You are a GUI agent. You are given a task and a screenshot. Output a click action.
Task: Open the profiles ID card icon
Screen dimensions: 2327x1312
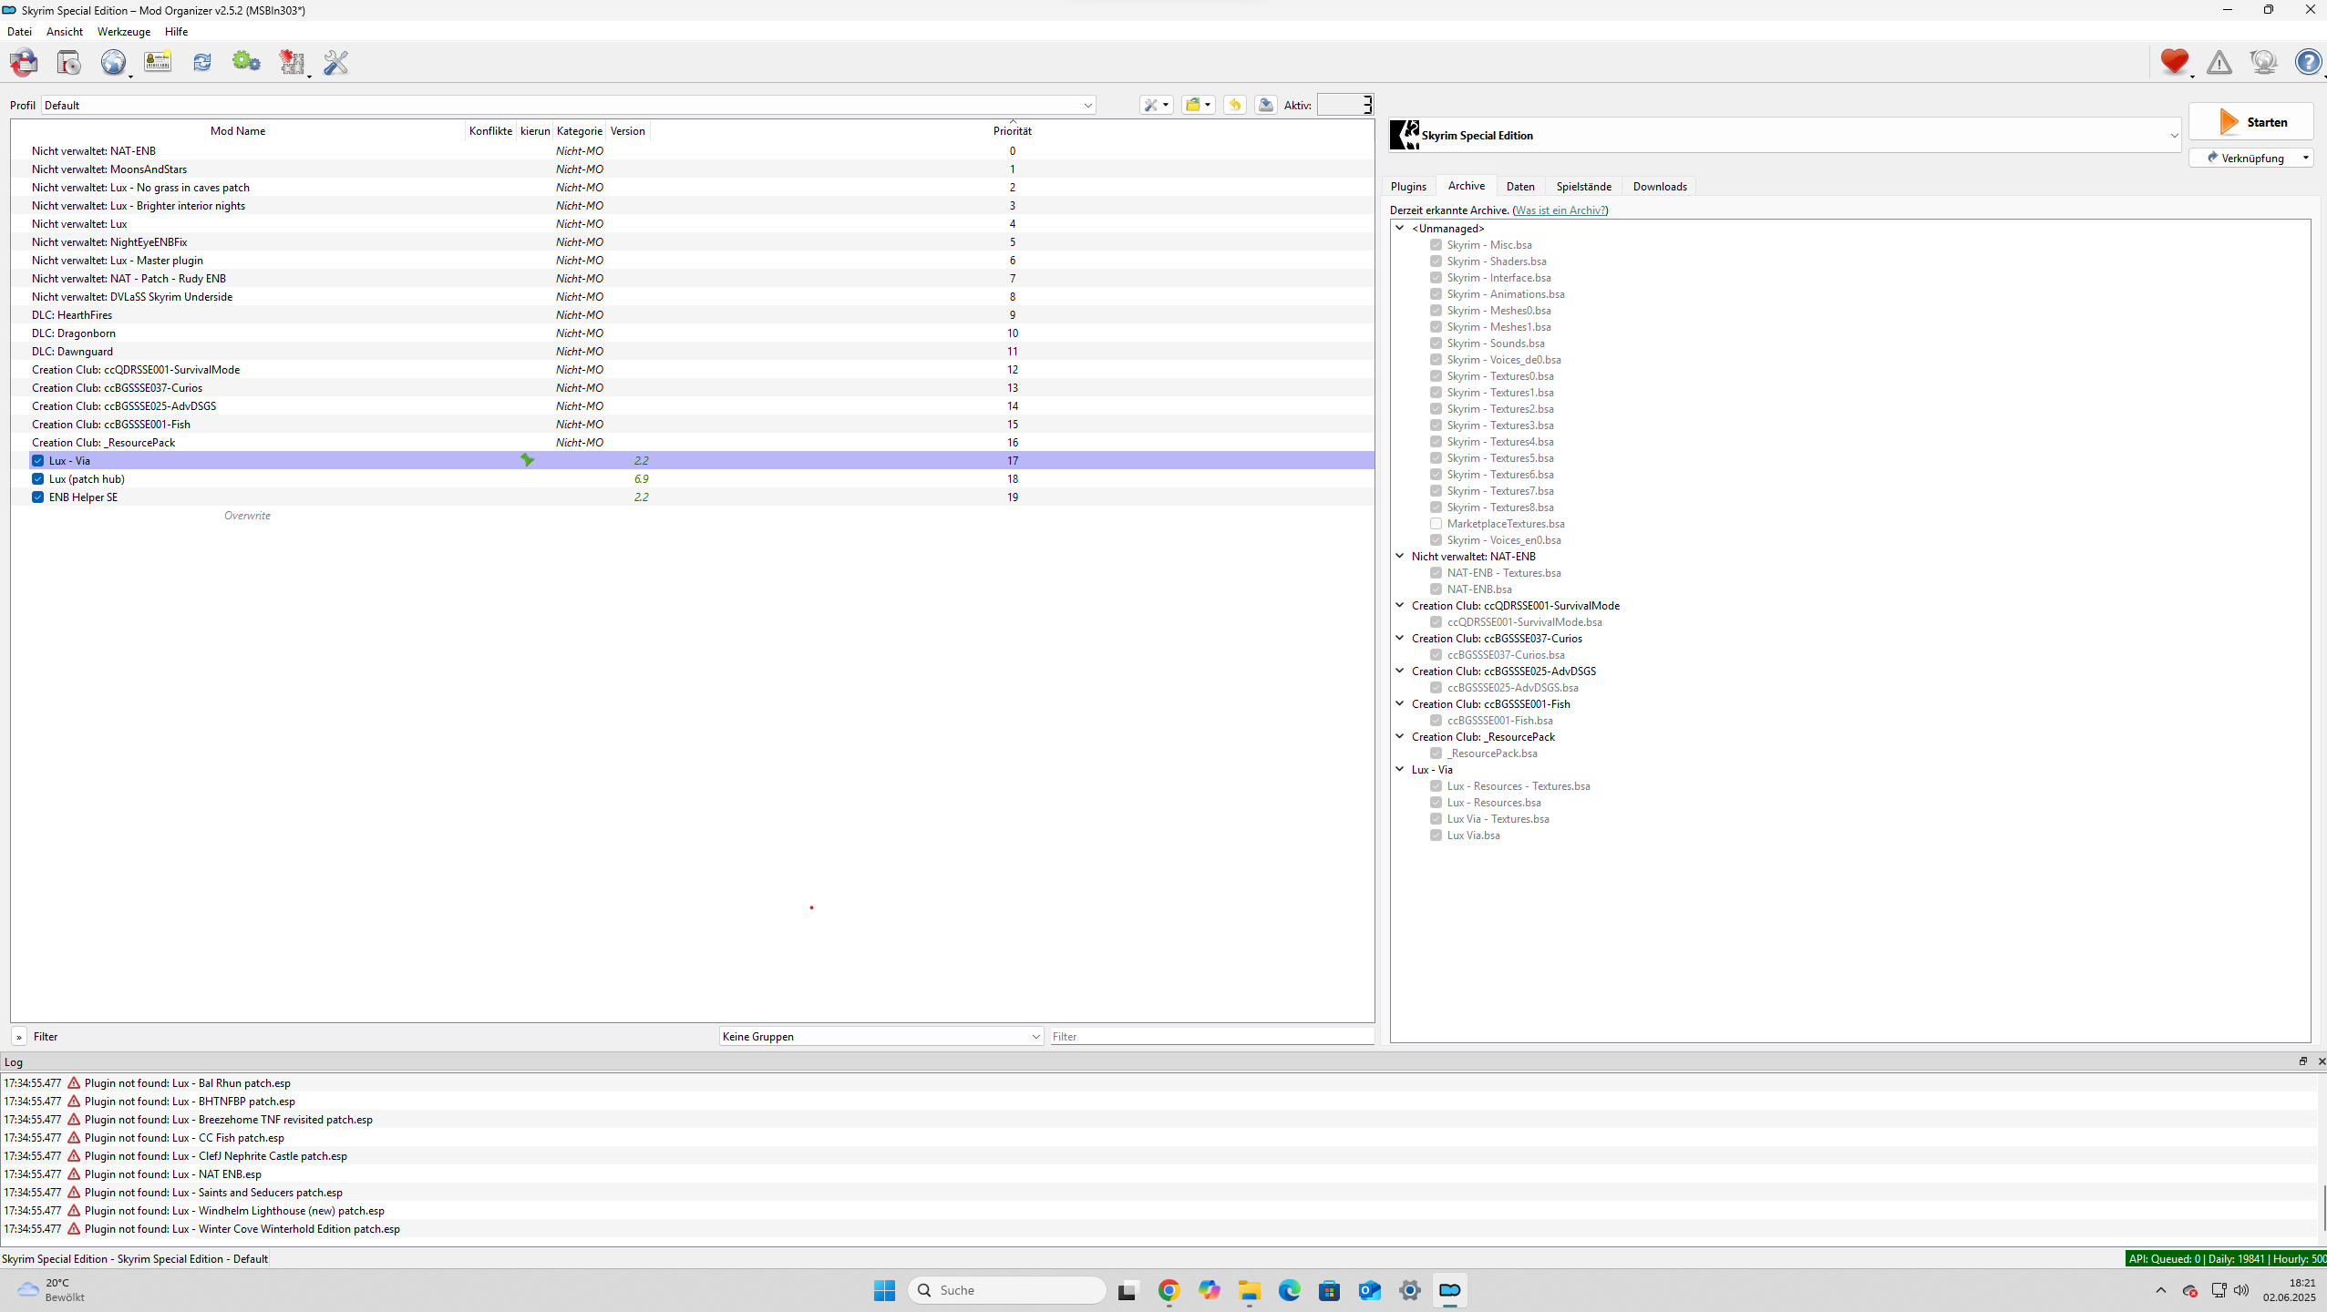point(158,62)
